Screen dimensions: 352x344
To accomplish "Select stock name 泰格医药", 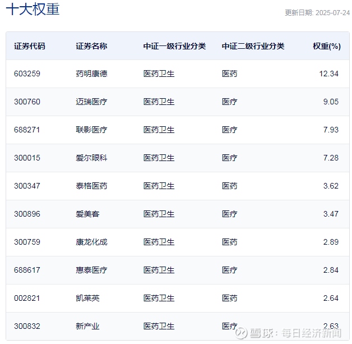I will click(91, 186).
